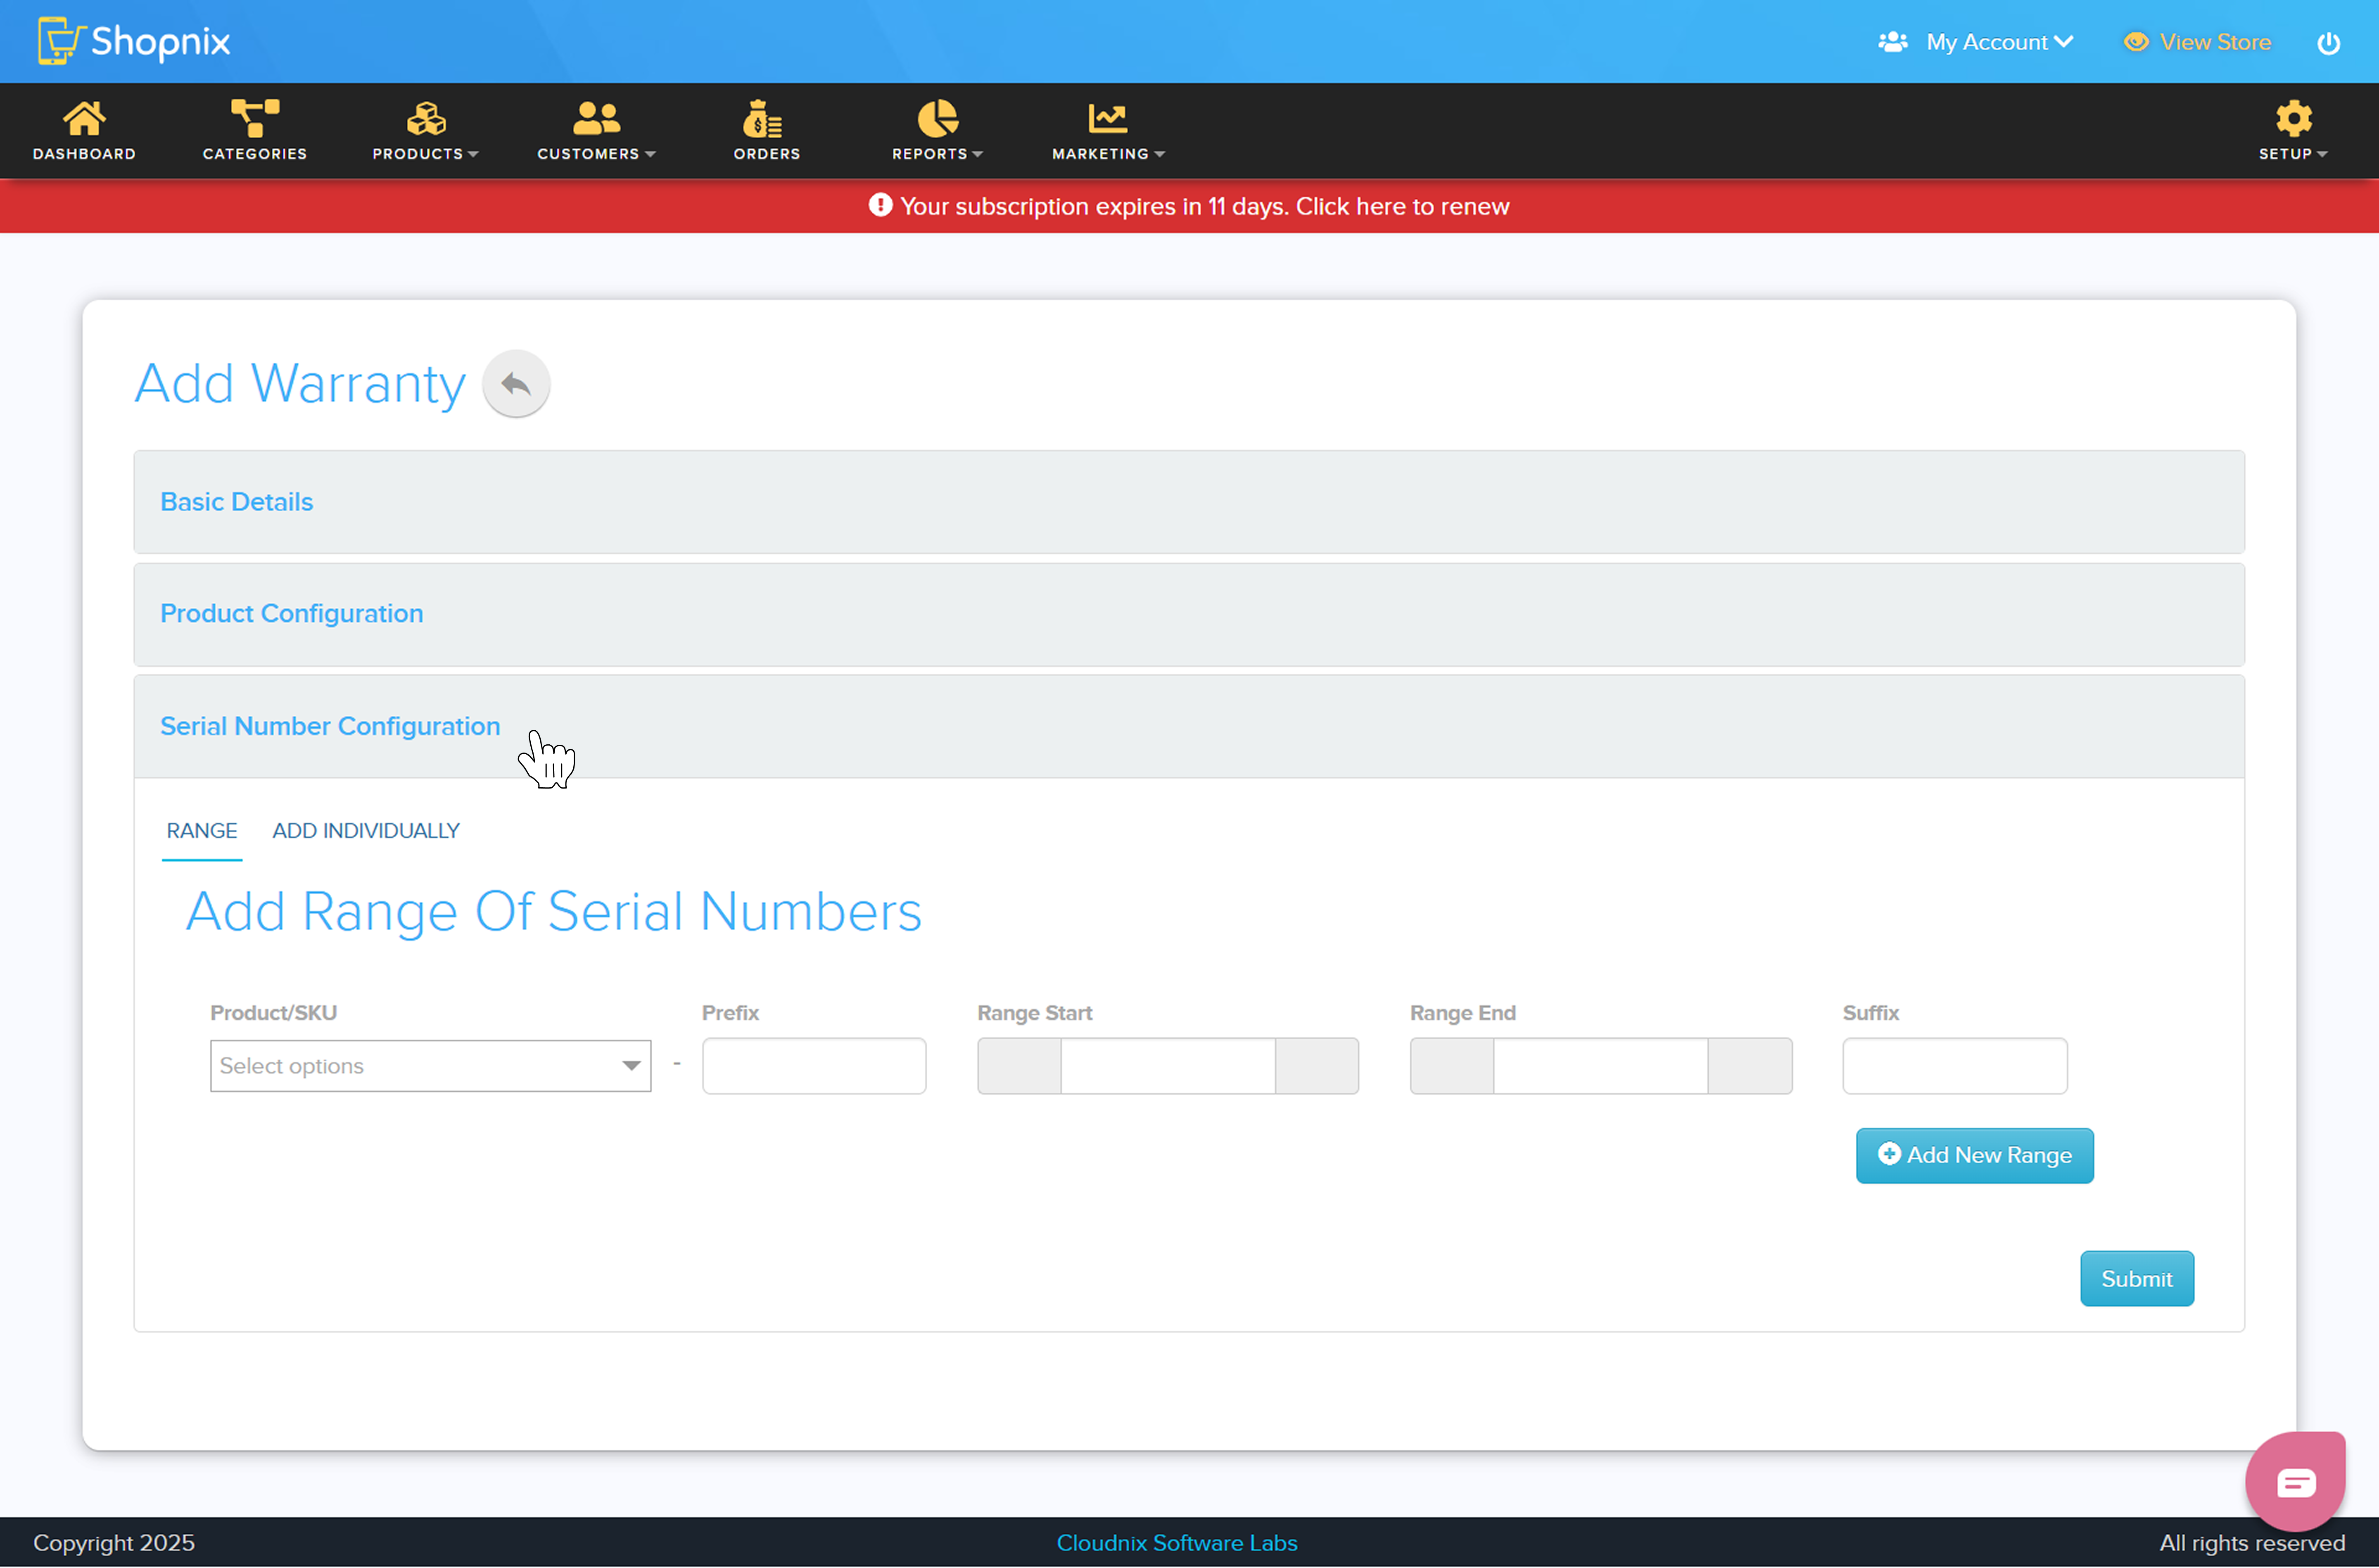Expand the Customers menu arrow
Image resolution: width=2379 pixels, height=1568 pixels.
click(651, 154)
